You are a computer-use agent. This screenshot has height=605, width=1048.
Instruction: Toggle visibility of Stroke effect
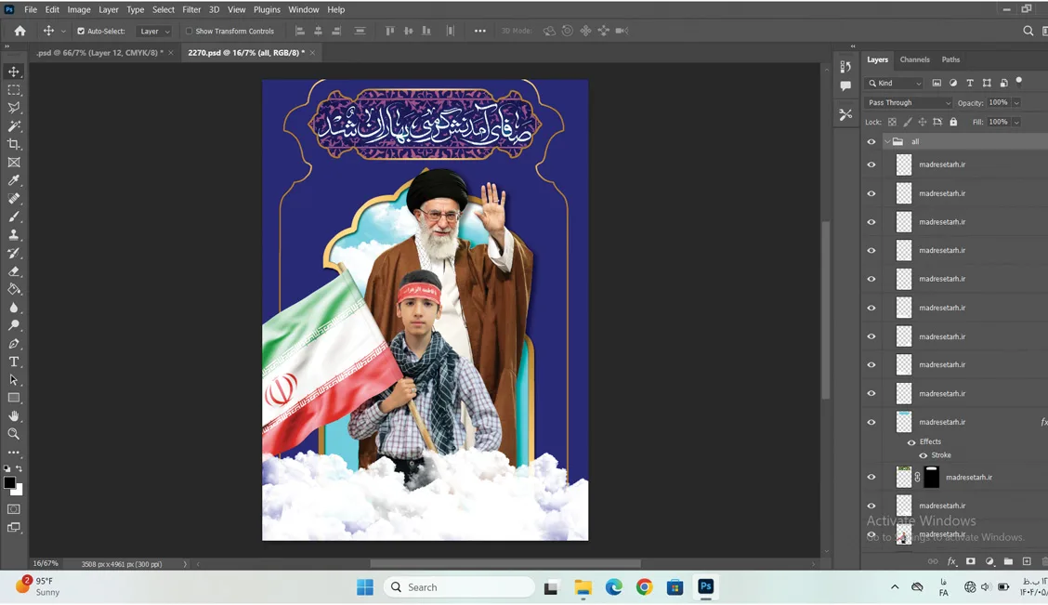click(x=923, y=455)
